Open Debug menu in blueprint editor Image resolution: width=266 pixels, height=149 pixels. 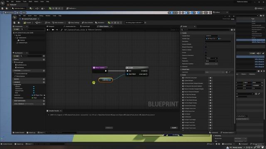point(41,16)
